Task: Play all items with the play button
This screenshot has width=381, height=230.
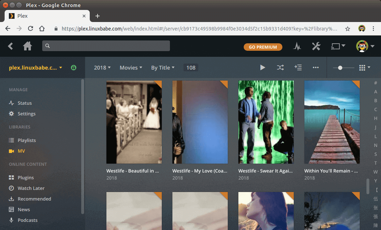Action: pos(263,67)
